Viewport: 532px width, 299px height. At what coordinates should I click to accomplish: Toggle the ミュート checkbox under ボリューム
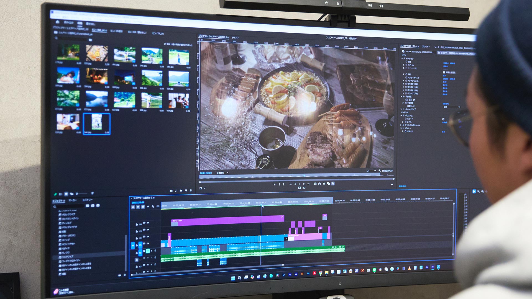pos(443,119)
